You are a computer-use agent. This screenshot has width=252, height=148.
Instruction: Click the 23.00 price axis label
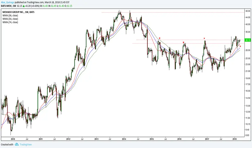tap(248, 64)
